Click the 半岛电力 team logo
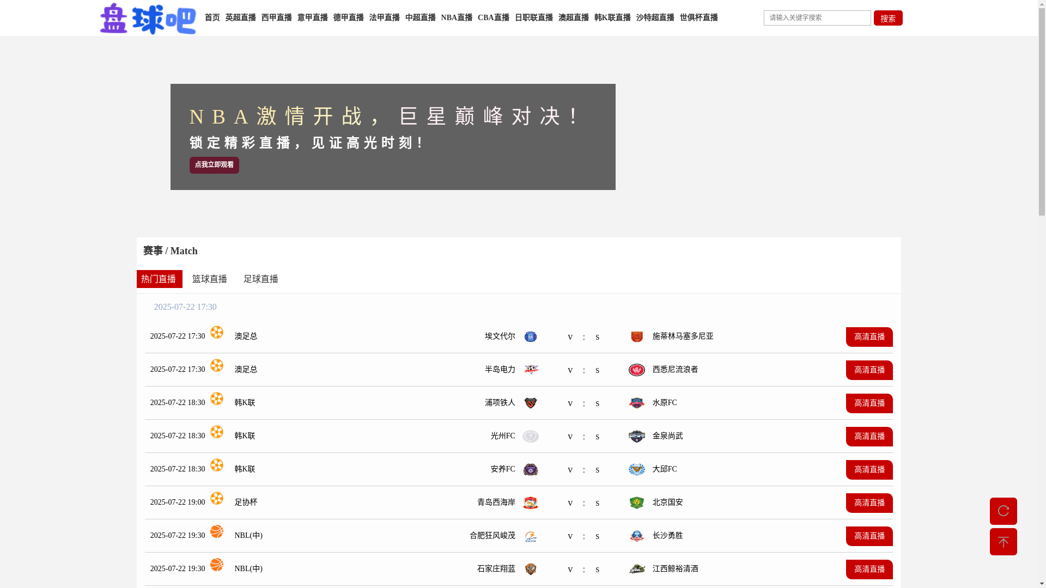Viewport: 1046px width, 588px height. tap(530, 370)
